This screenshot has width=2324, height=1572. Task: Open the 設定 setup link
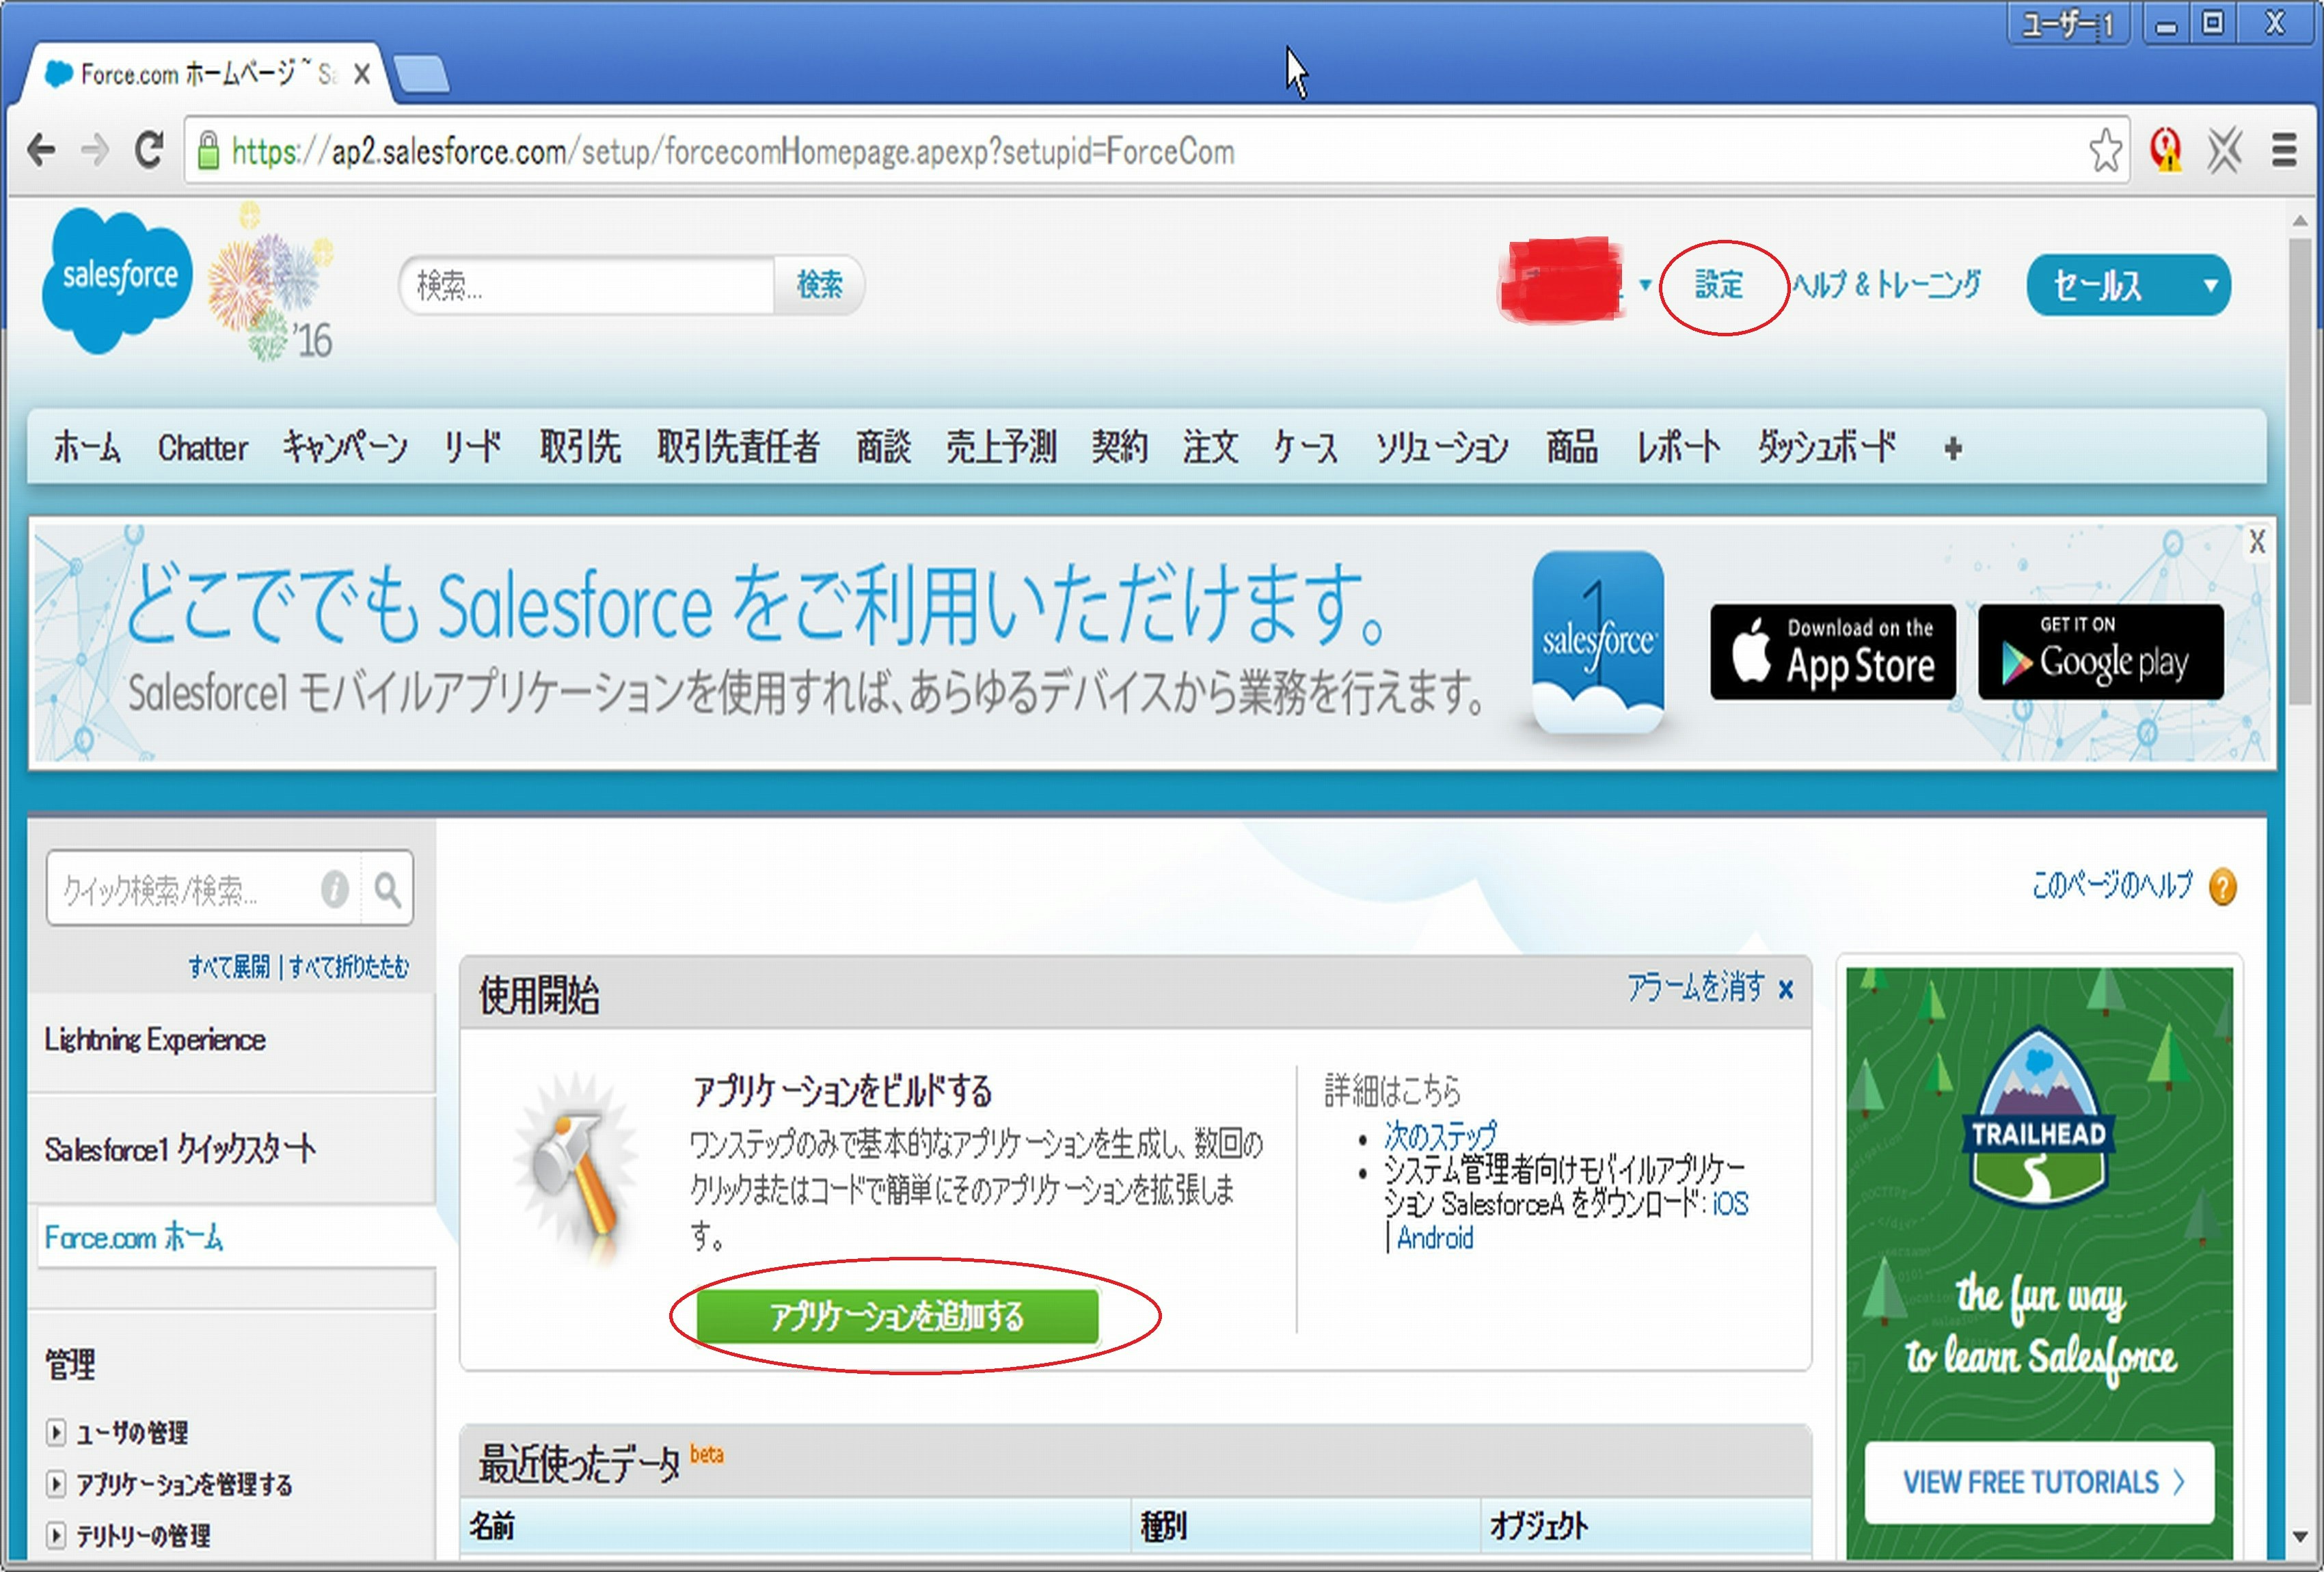(x=1719, y=285)
